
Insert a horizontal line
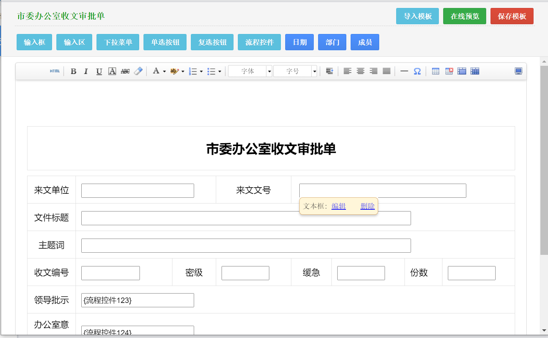(404, 71)
